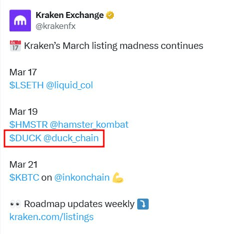Open the $LSETH cashtag

26,85
